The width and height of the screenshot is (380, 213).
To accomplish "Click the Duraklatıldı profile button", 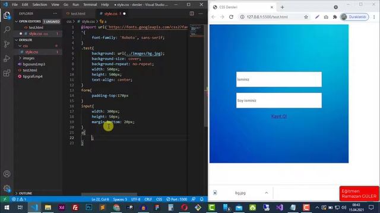I will pyautogui.click(x=354, y=17).
